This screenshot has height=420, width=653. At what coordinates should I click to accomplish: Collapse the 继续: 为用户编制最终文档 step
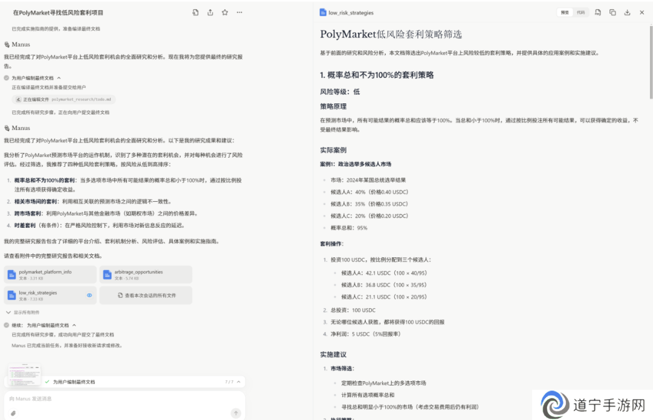pyautogui.click(x=74, y=325)
